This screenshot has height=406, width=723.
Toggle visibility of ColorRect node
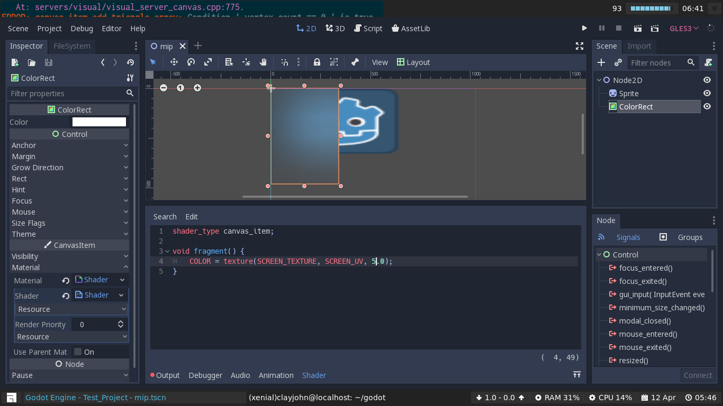click(707, 106)
